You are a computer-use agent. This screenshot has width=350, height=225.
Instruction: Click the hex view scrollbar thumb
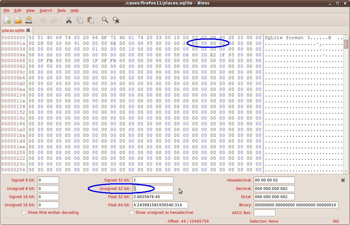pyautogui.click(x=346, y=44)
